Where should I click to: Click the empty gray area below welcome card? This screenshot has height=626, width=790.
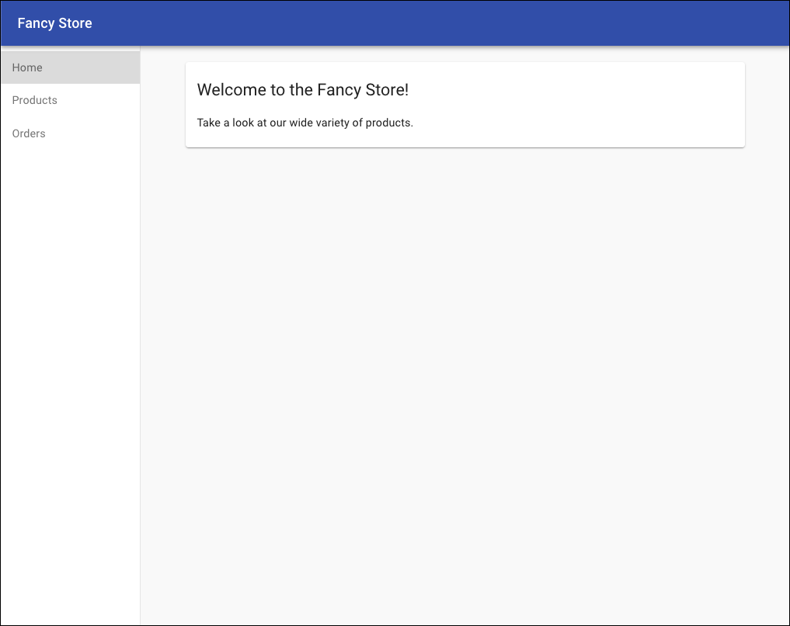[x=465, y=349]
